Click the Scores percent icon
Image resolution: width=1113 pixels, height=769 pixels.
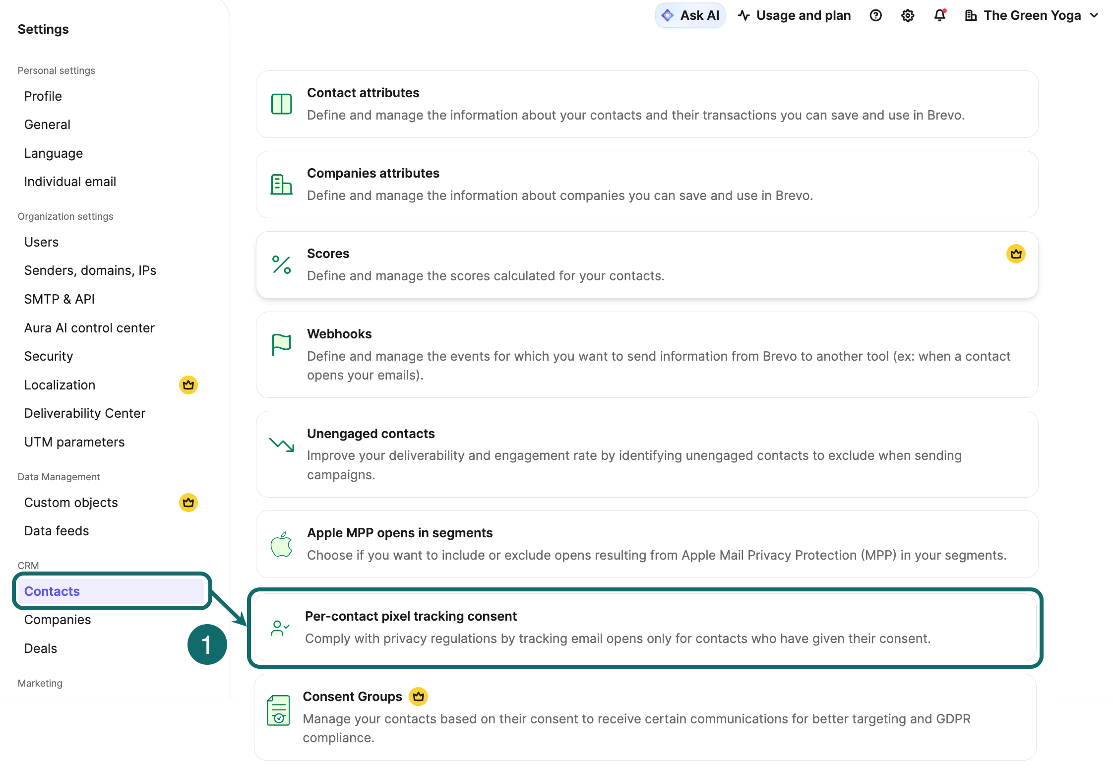click(282, 265)
